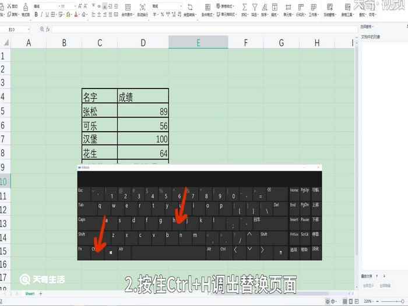Click the spacebar on on-screen keyboard
This screenshot has width=408, height=306.
click(x=168, y=252)
